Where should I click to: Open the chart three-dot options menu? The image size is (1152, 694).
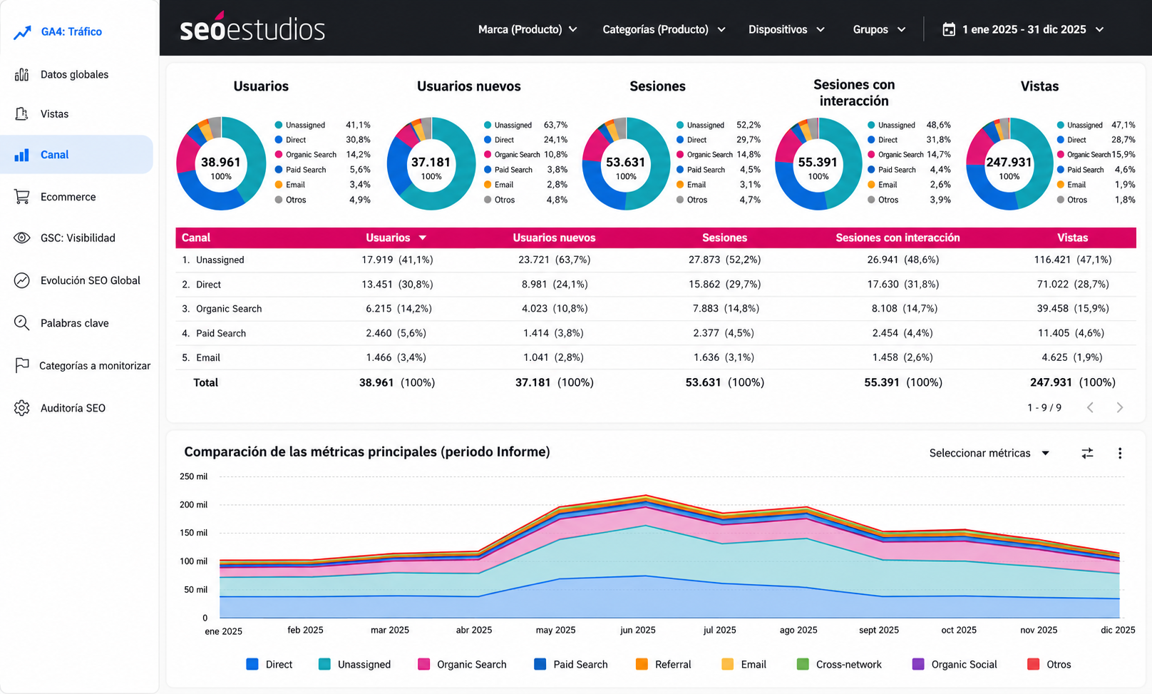tap(1120, 453)
